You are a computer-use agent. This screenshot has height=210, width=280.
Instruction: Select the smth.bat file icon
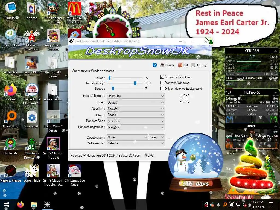pos(32,119)
